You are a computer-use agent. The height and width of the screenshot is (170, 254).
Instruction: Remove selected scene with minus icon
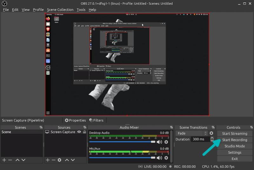[x=10, y=160]
